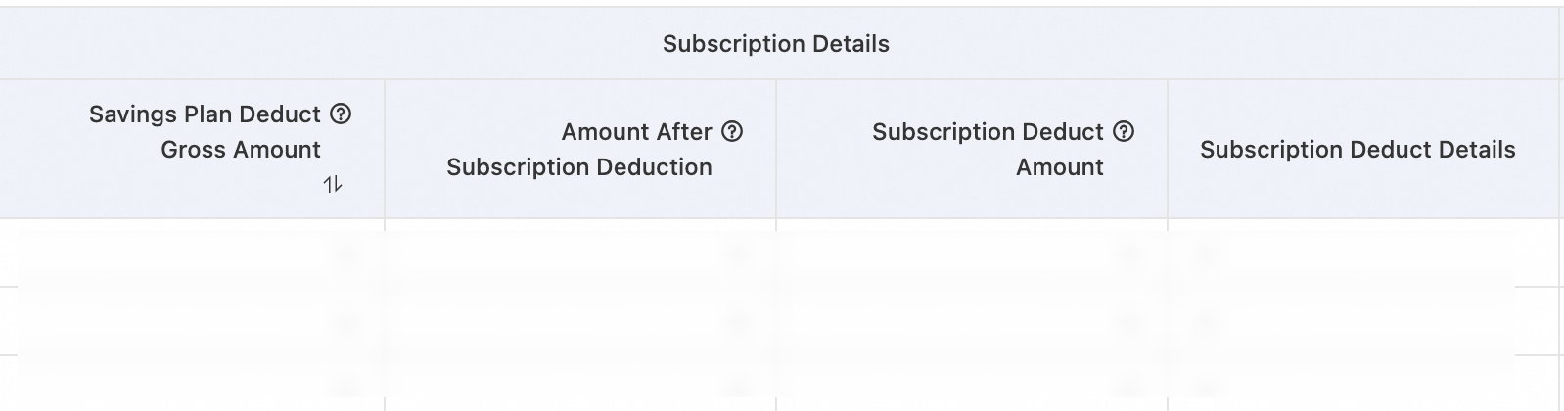Click the Subscription Deduct Details column header
The width and height of the screenshot is (1564, 411).
(x=1357, y=150)
